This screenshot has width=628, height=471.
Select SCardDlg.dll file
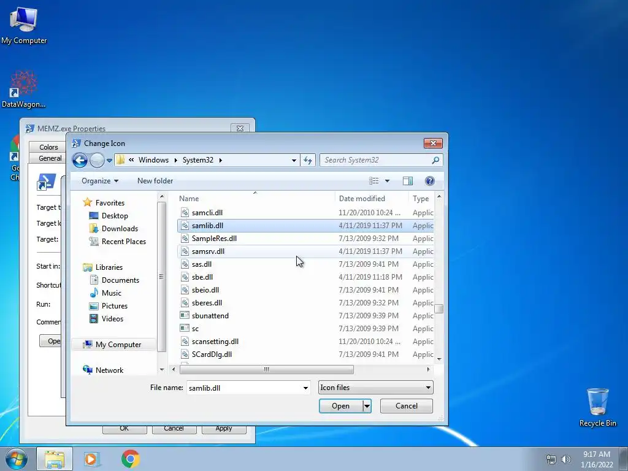pyautogui.click(x=305, y=354)
